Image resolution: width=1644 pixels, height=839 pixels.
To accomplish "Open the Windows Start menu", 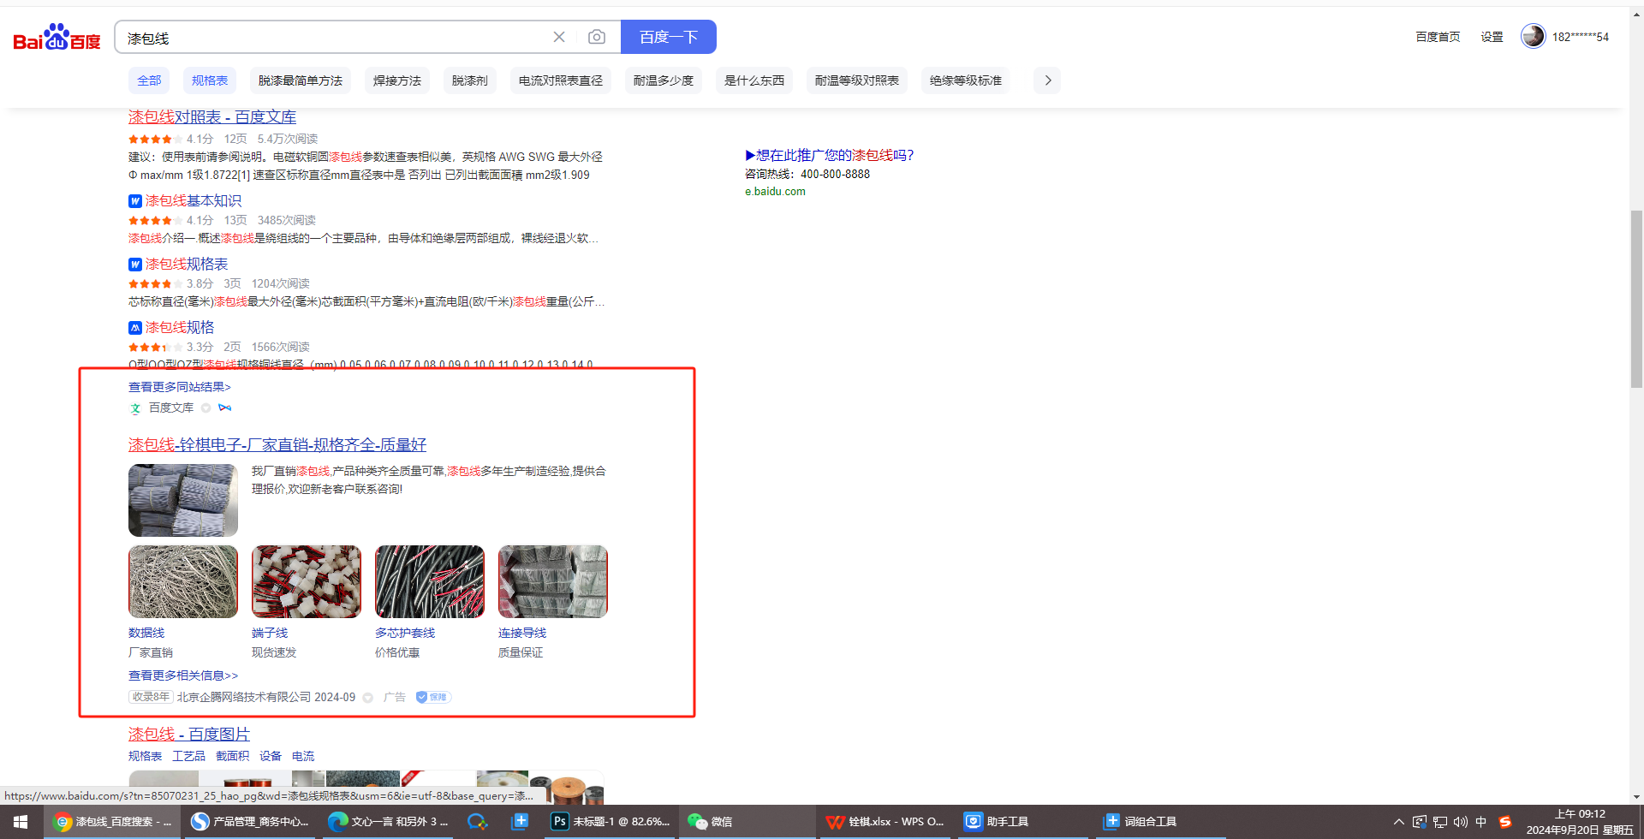I will coord(21,822).
